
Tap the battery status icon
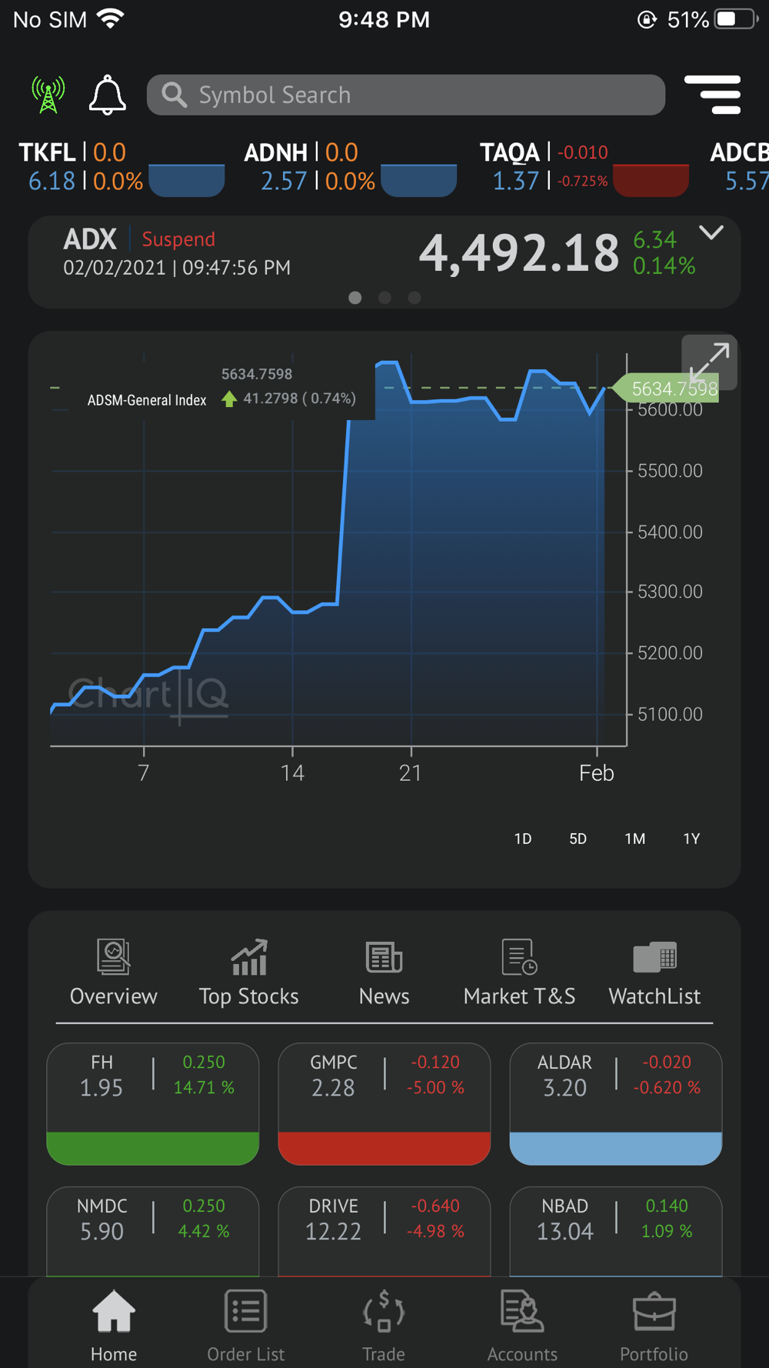(737, 19)
